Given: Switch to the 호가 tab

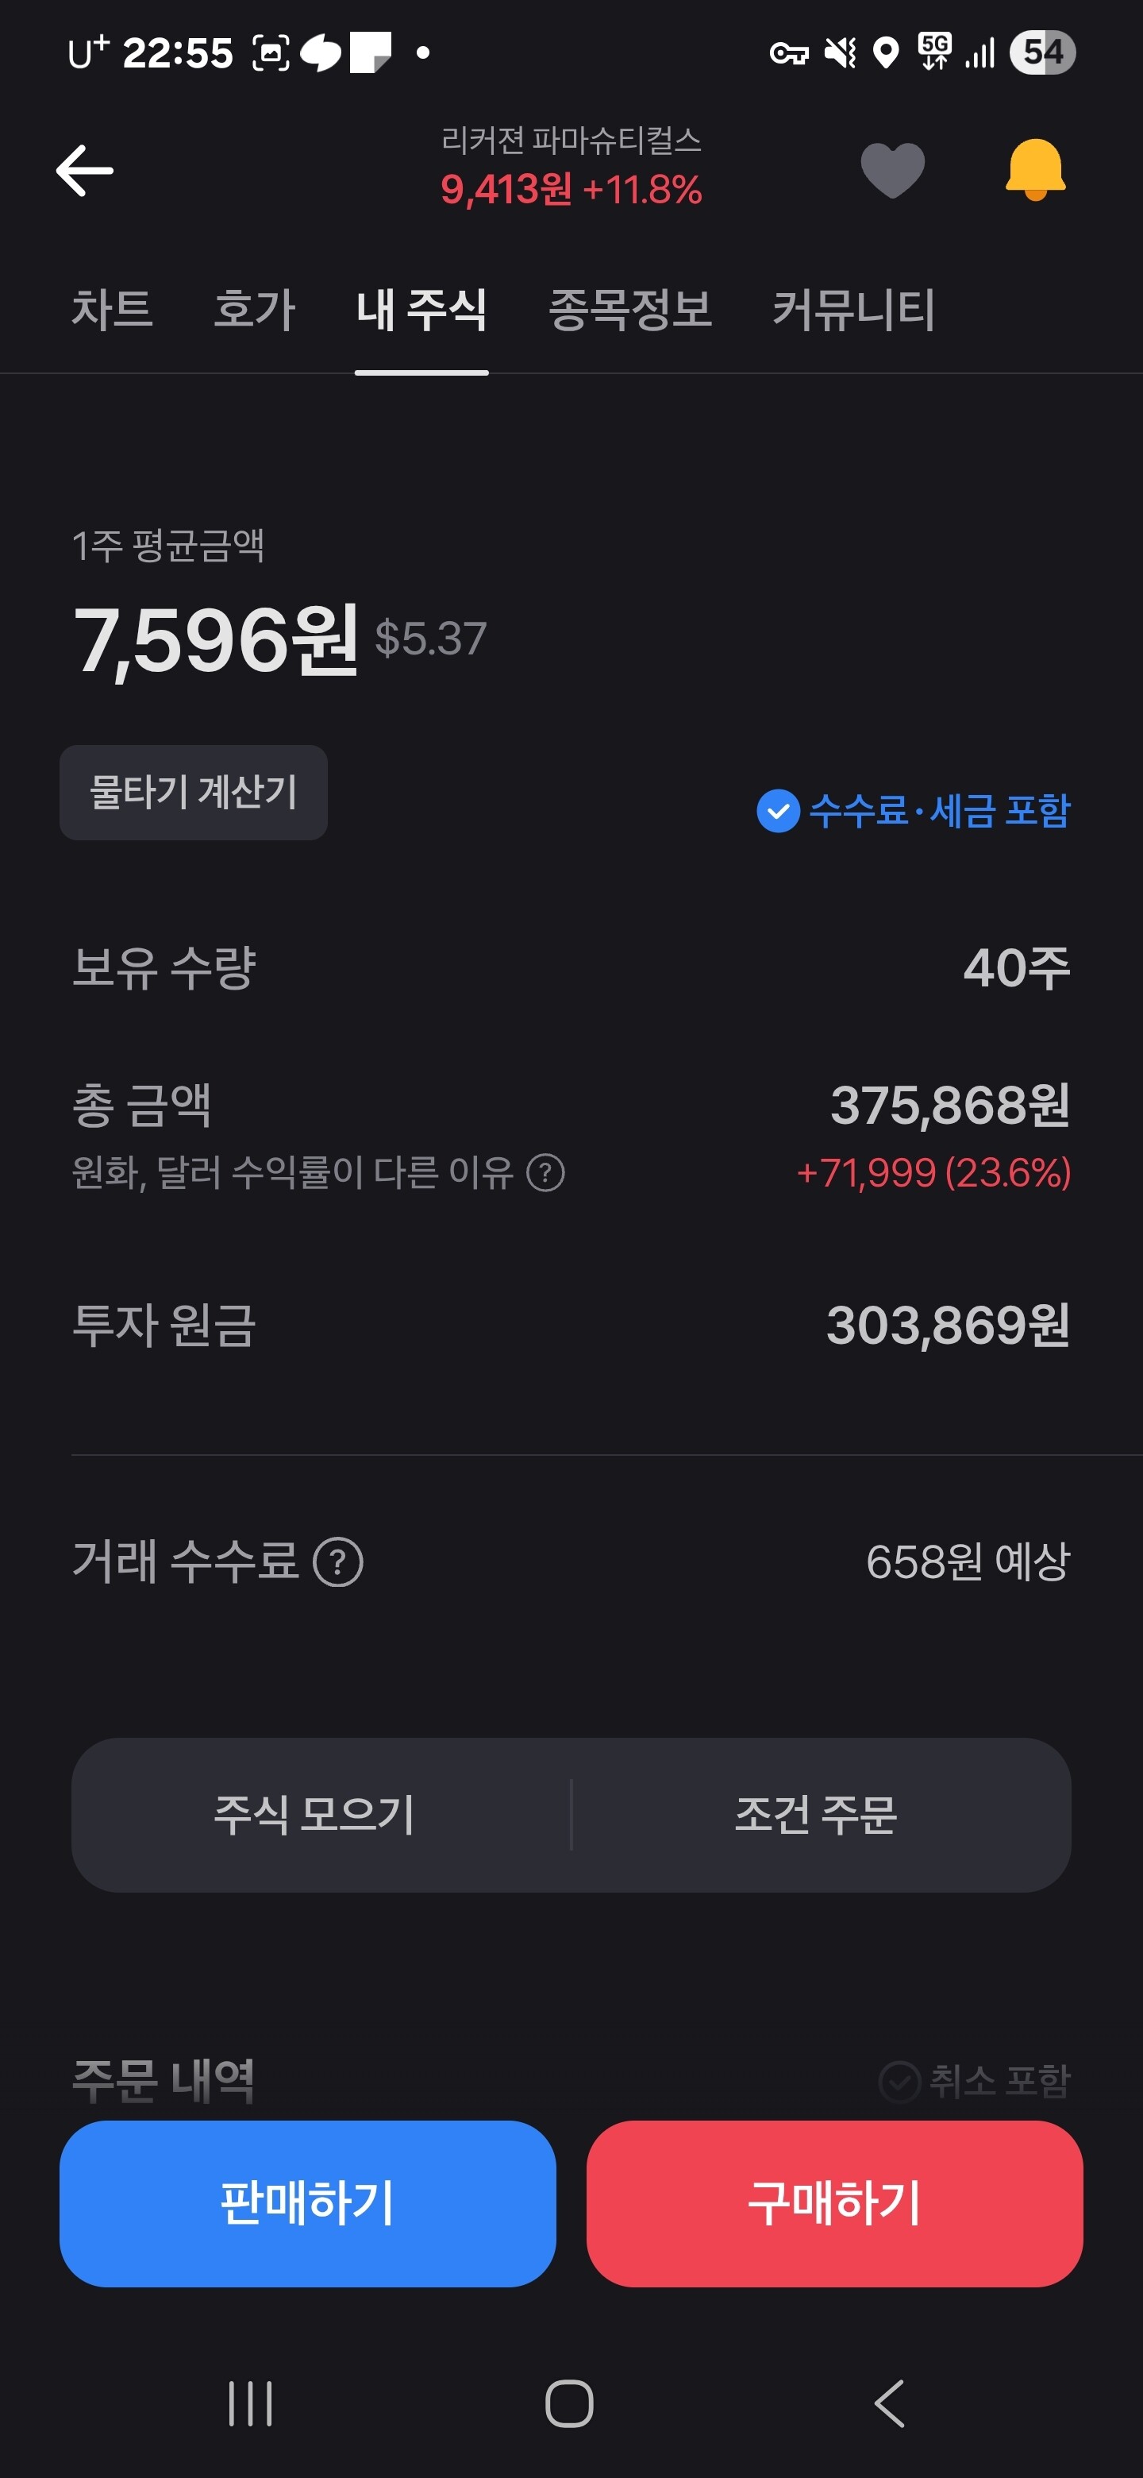Looking at the screenshot, I should (x=255, y=310).
